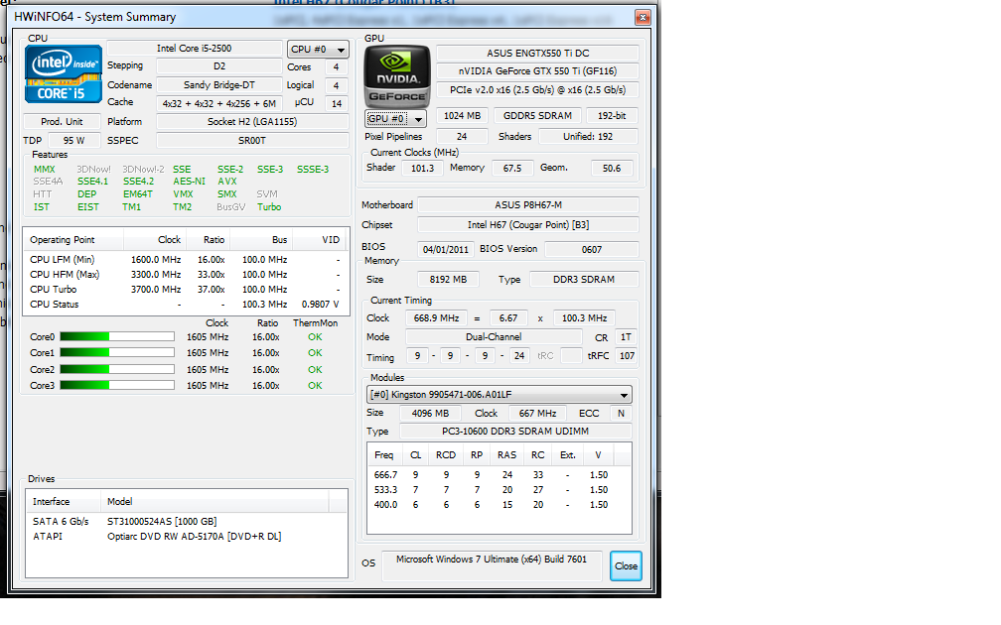Click the Socket H2 (LGA1155) platform field
Viewport: 1001px width, 625px height.
click(252, 121)
